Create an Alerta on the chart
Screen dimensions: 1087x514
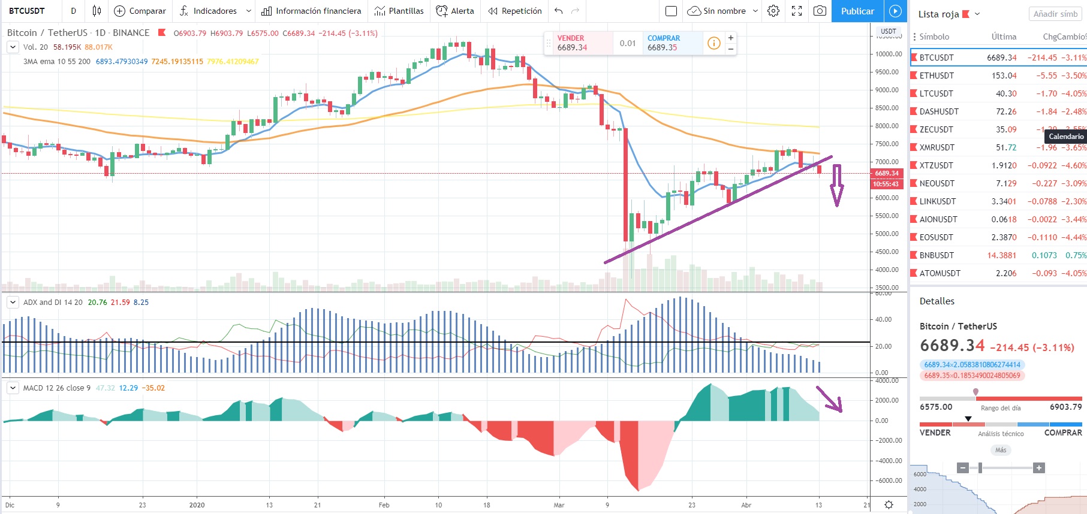[x=455, y=11]
